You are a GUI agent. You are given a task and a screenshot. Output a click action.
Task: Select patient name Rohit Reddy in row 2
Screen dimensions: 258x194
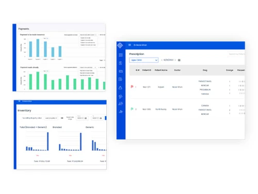[x=161, y=109]
